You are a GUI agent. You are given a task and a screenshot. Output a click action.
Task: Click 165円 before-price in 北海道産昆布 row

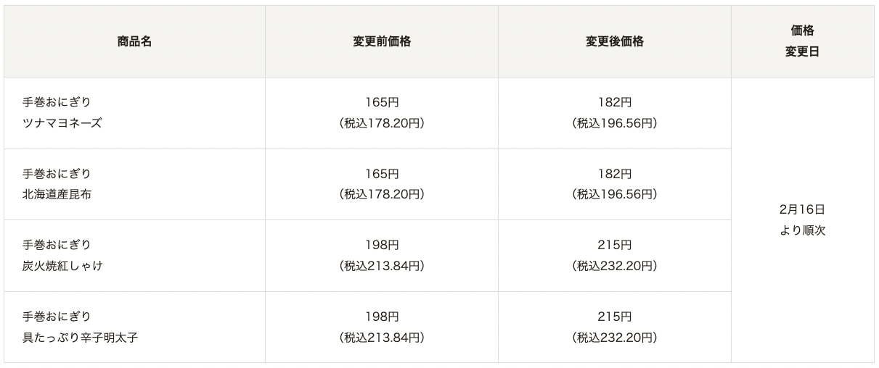(382, 174)
